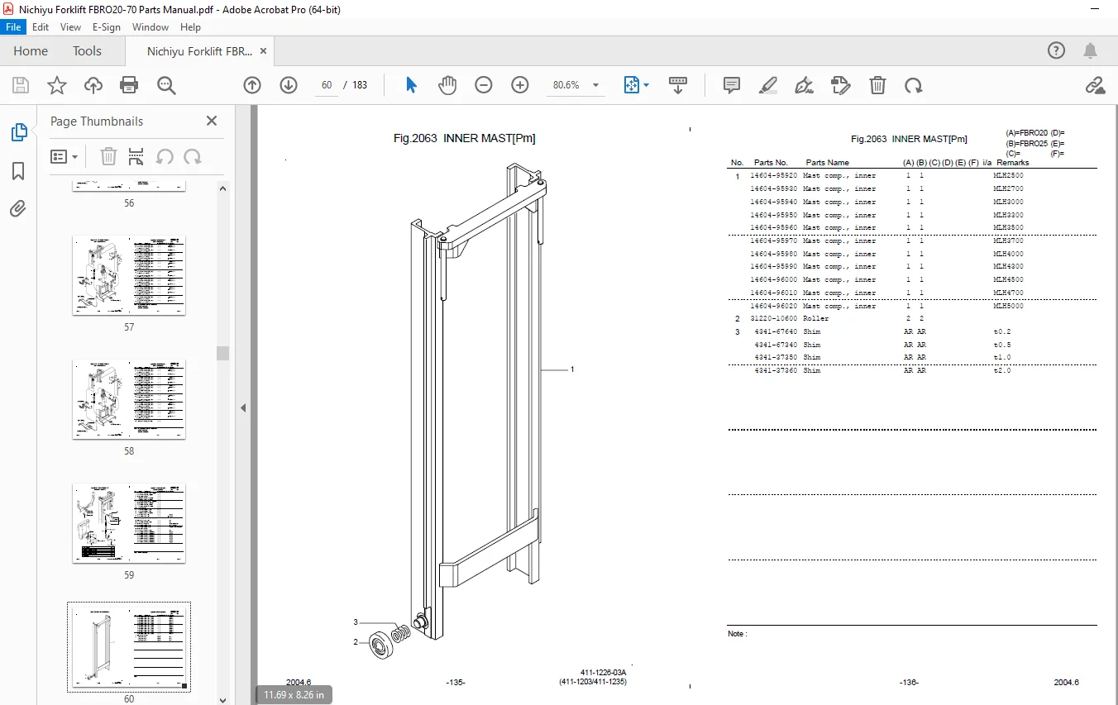1118x705 pixels.
Task: Switch to the Home tab
Action: coord(31,51)
